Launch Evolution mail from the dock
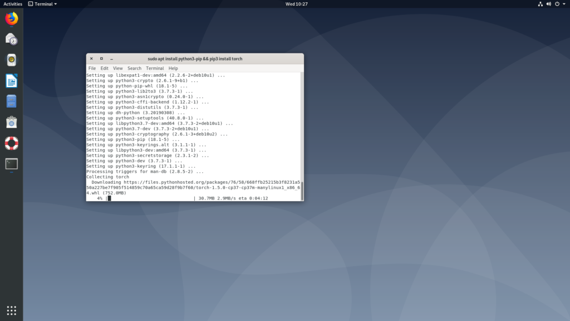The width and height of the screenshot is (570, 321). pyautogui.click(x=12, y=40)
